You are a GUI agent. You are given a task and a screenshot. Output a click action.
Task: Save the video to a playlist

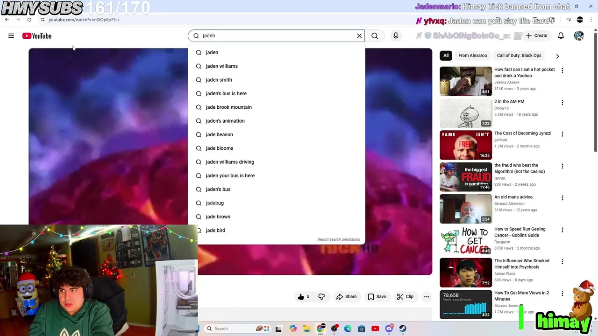tap(377, 297)
